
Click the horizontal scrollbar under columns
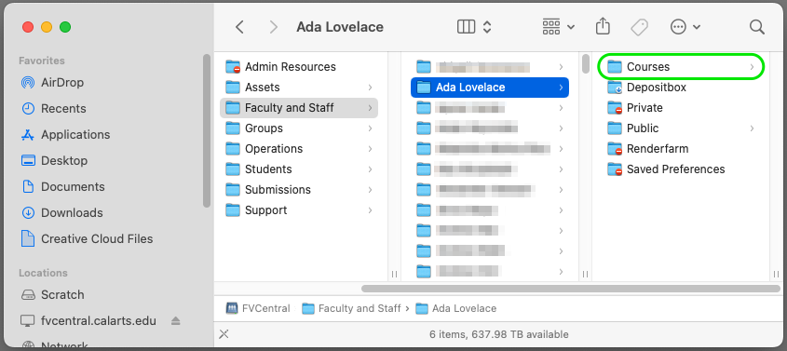pos(571,289)
